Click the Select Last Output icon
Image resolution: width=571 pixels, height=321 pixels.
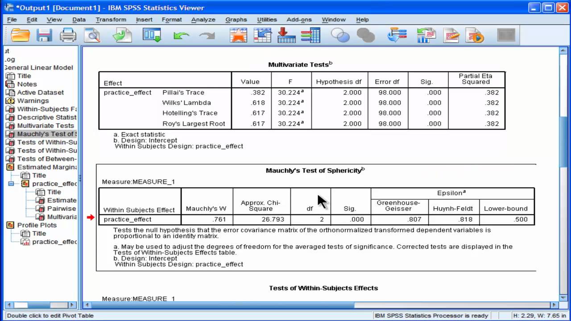coord(397,35)
